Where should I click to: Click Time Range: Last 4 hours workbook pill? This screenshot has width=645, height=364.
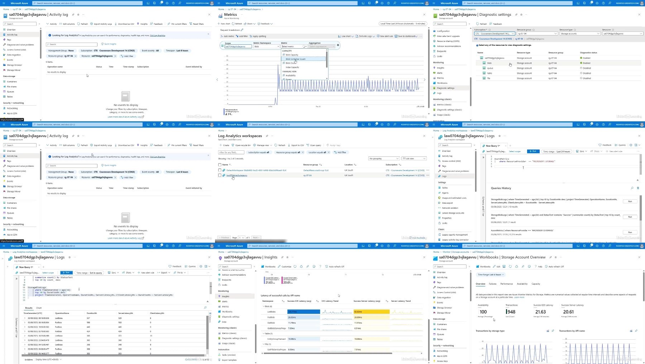pyautogui.click(x=491, y=275)
